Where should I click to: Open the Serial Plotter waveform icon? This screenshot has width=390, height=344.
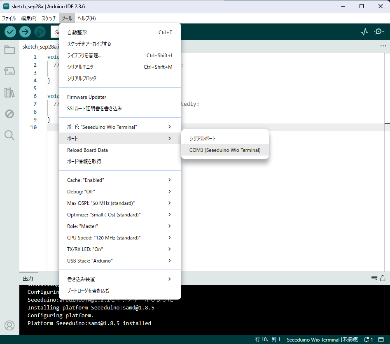[364, 32]
